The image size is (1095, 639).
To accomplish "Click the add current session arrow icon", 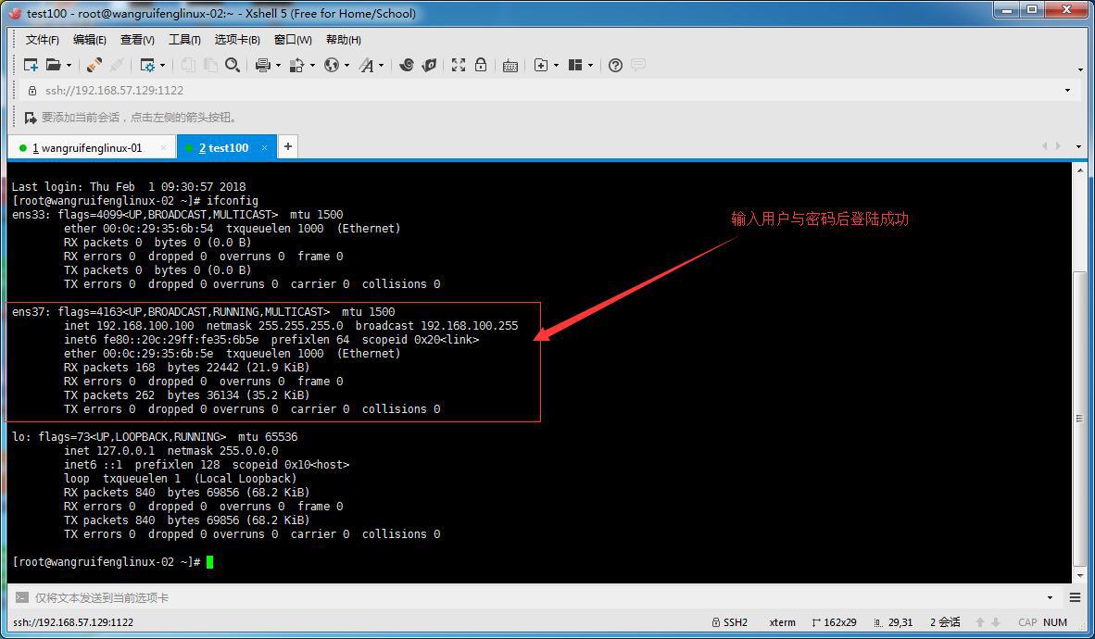I will 30,118.
